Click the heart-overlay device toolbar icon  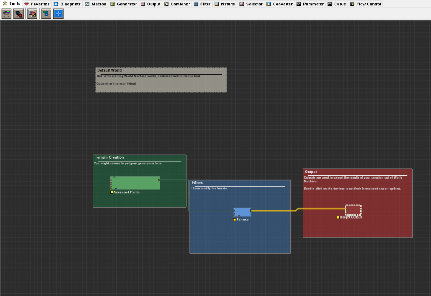[32, 13]
